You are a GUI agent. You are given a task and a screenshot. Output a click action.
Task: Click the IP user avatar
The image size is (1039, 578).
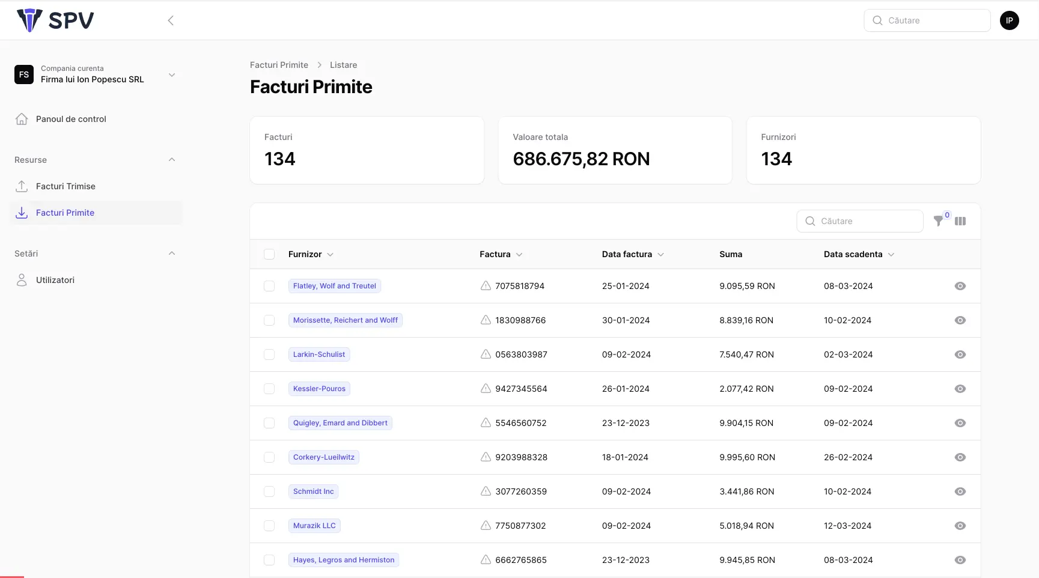coord(1009,20)
